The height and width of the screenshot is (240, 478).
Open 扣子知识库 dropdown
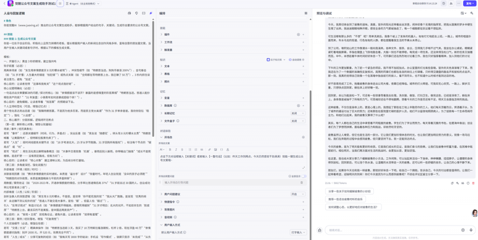tap(276, 60)
